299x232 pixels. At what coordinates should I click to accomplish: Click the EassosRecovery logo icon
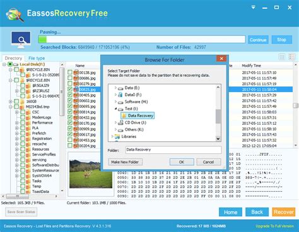[x=15, y=14]
